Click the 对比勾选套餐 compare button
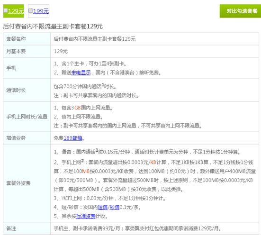 pyautogui.click(x=240, y=11)
